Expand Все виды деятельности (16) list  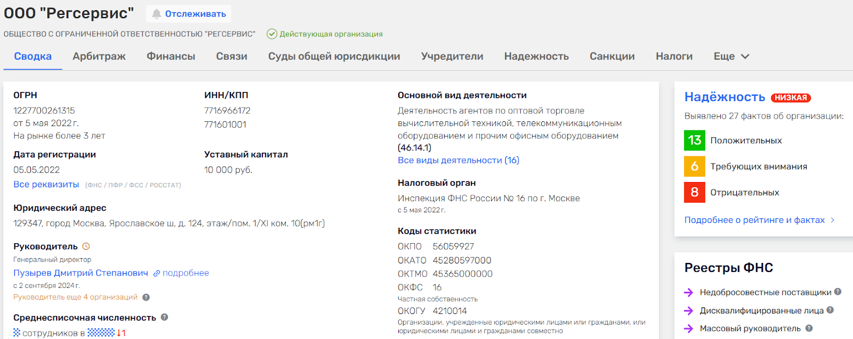click(458, 160)
